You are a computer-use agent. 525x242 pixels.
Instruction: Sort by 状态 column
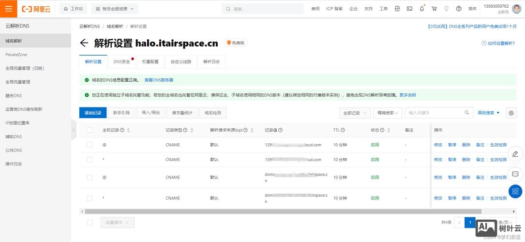pos(389,130)
